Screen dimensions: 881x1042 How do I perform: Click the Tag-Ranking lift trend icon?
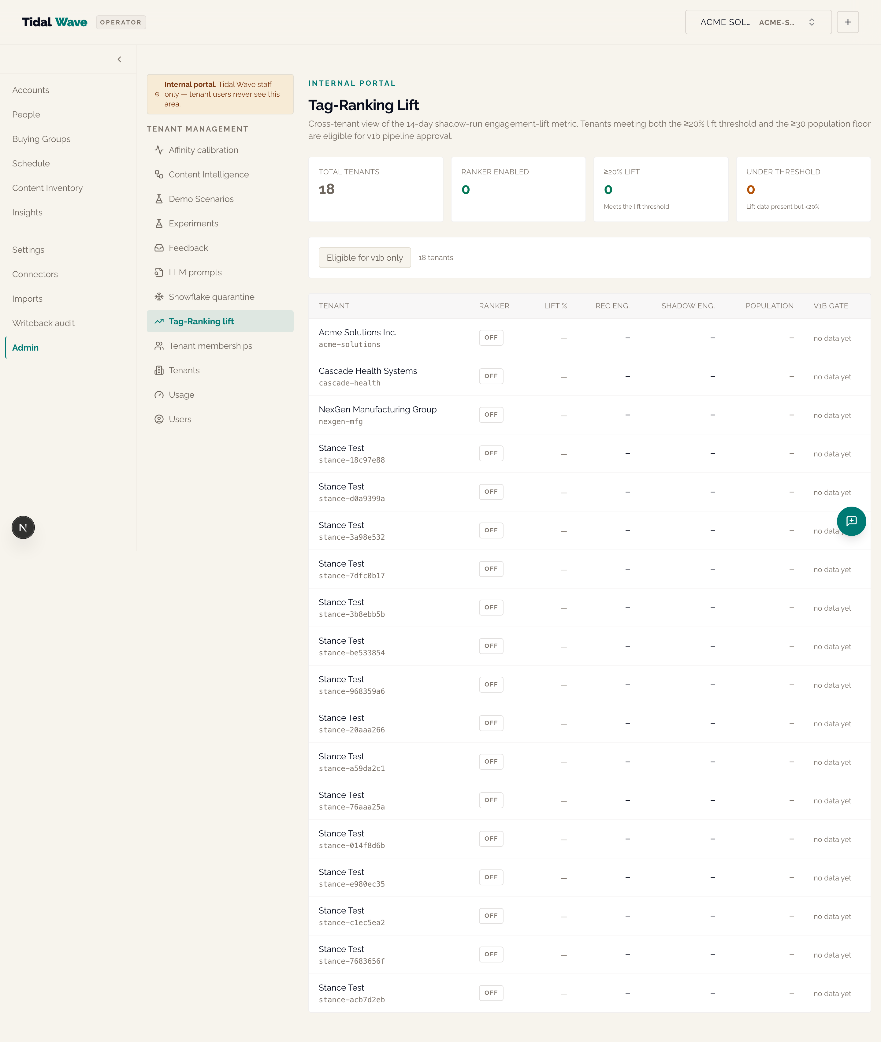click(x=159, y=321)
